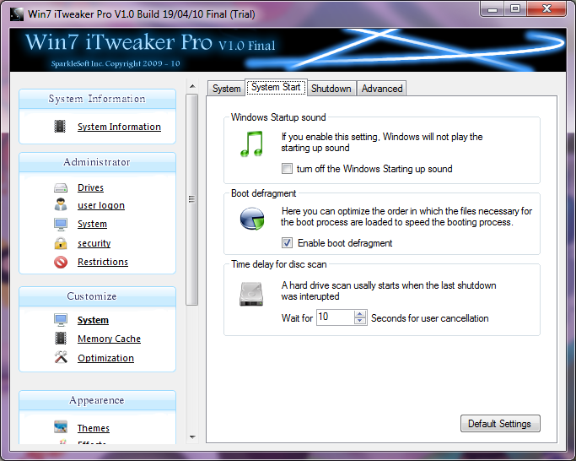The width and height of the screenshot is (576, 461).
Task: Switch to the System tab
Action: point(226,89)
